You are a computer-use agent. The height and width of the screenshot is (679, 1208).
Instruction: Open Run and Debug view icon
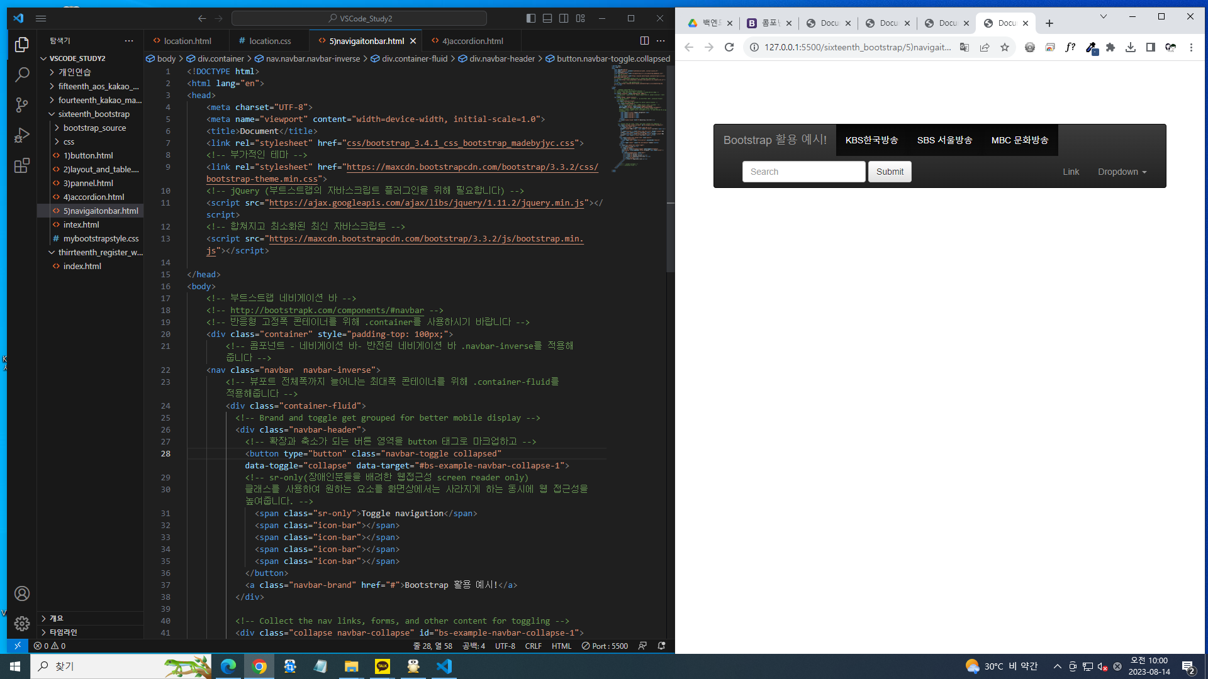pos(22,135)
